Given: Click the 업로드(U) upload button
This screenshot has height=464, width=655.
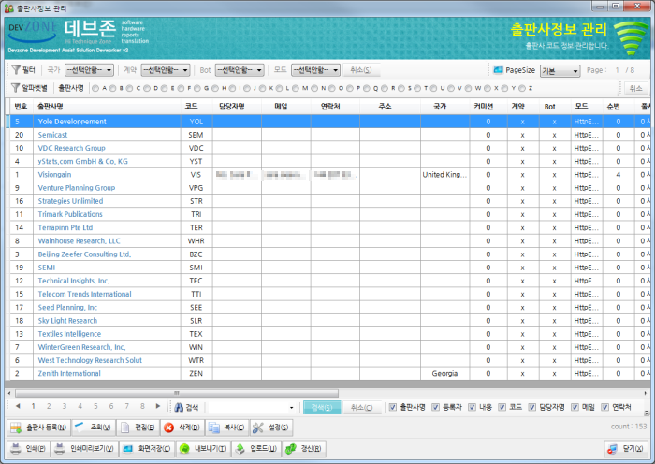Looking at the screenshot, I should (x=256, y=448).
